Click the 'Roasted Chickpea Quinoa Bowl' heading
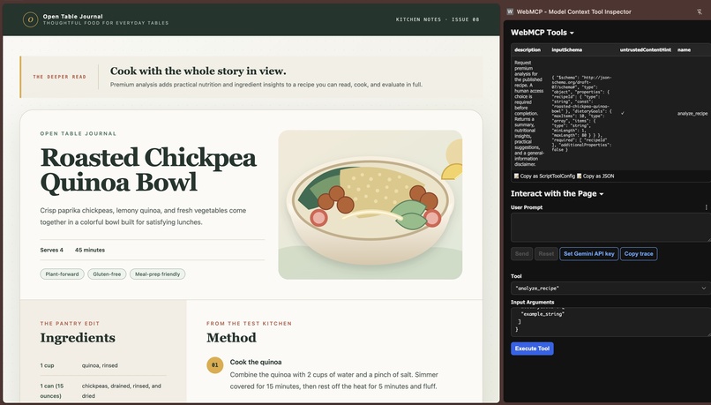This screenshot has width=711, height=405. [x=148, y=170]
